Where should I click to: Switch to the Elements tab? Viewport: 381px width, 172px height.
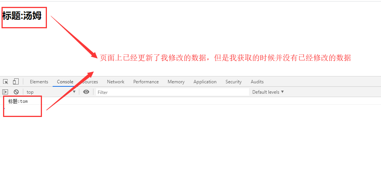[x=39, y=82]
